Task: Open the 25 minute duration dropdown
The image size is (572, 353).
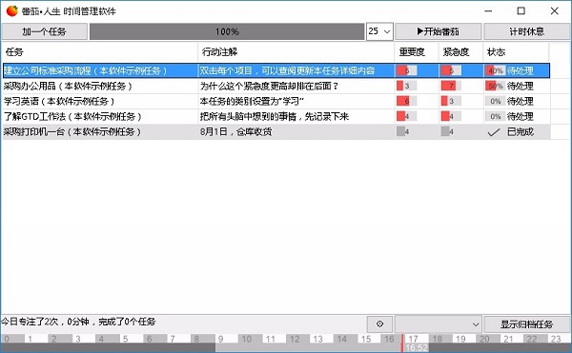Action: pos(379,31)
